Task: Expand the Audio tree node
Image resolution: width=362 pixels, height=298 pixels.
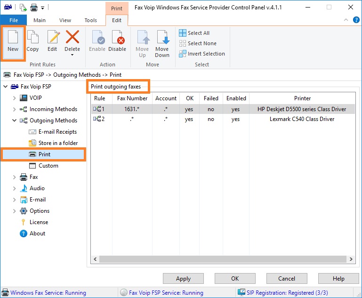Action: tap(14, 188)
